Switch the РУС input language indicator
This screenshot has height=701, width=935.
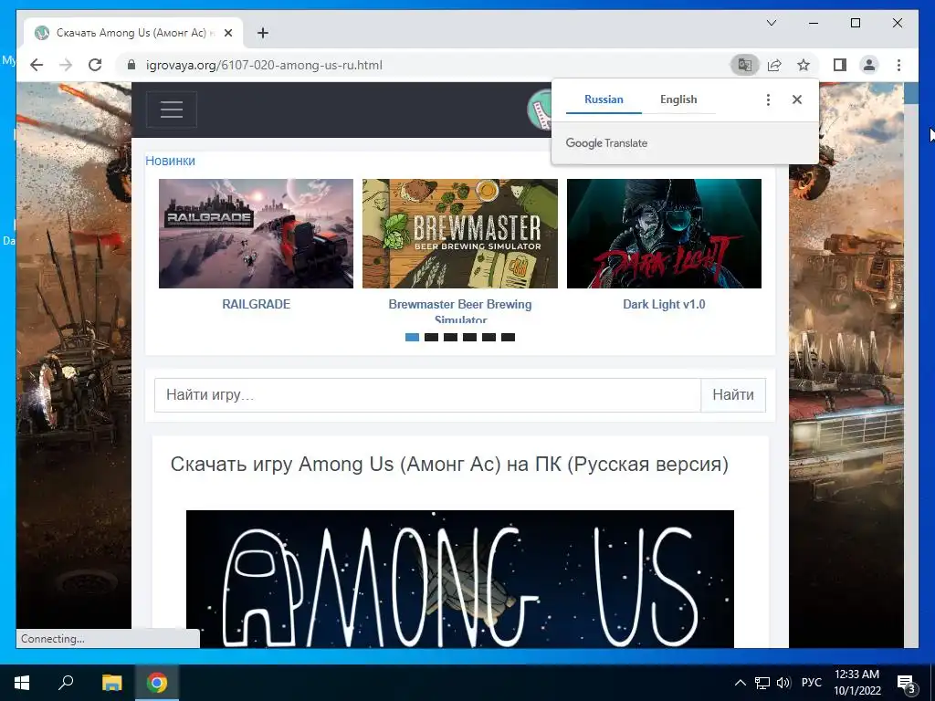coord(811,683)
